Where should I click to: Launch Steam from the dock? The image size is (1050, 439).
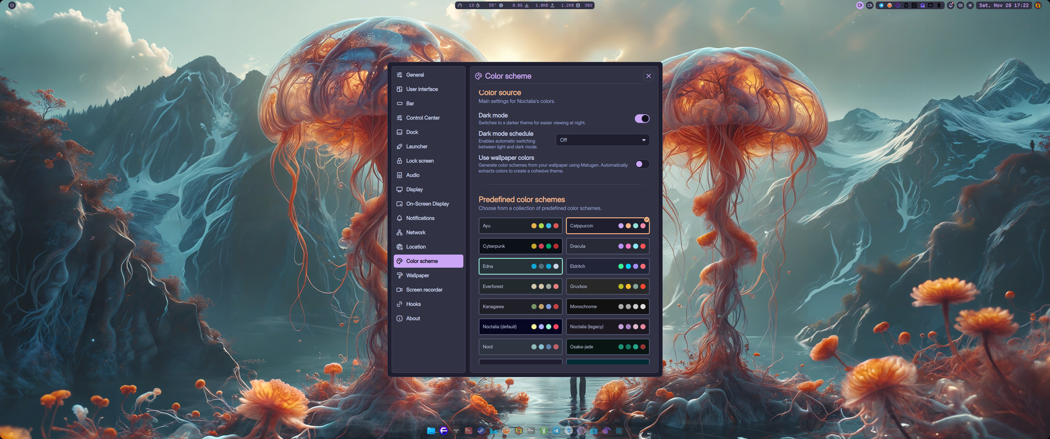[x=481, y=431]
